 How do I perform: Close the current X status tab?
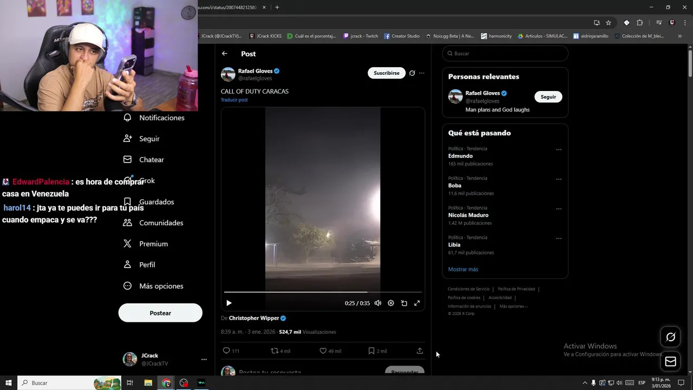pos(264,7)
